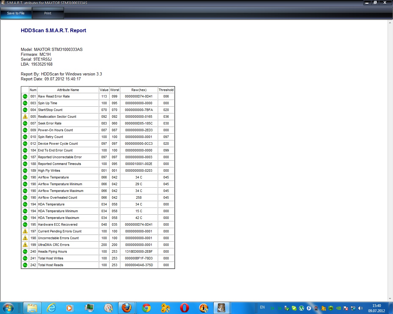393x314 pixels.
Task: Open Google Chrome from the taskbar
Action: click(x=146, y=308)
